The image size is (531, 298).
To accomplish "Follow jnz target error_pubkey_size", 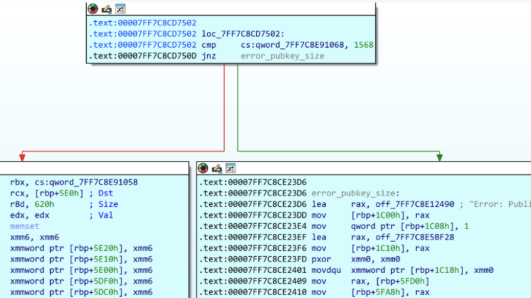I will click(x=283, y=56).
